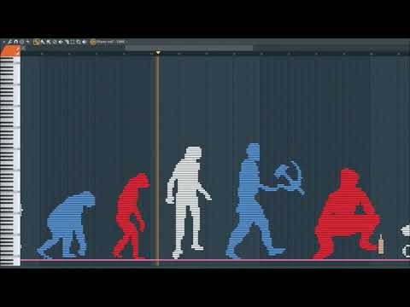Select the Slice tool
This screenshot has height=307, width=410.
[67, 42]
